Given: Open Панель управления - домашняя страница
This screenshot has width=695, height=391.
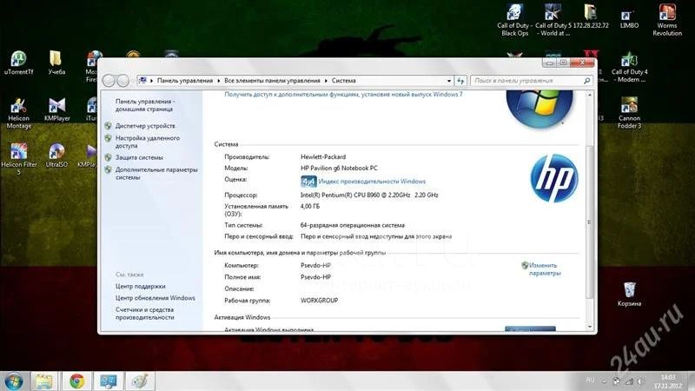Looking at the screenshot, I should [145, 105].
